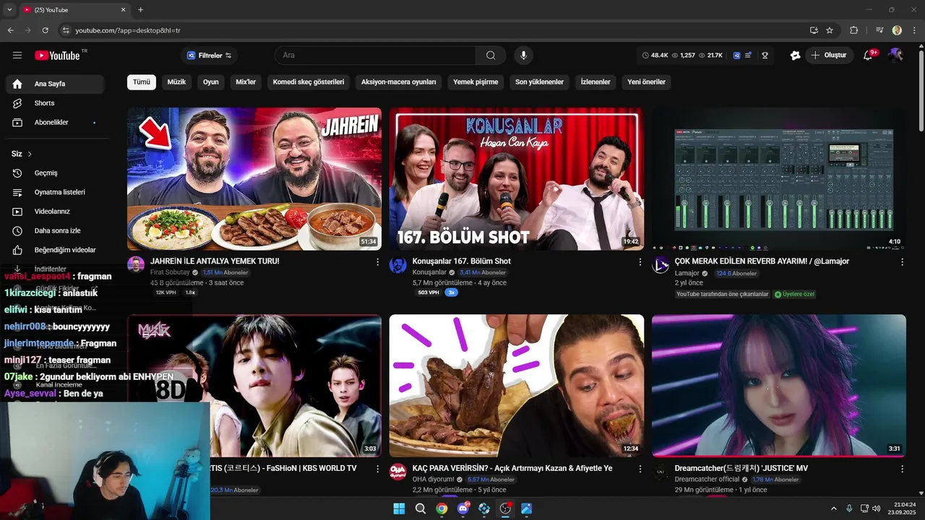Viewport: 925px width, 520px height.
Task: Select the Yeni öneriler chip
Action: click(646, 82)
